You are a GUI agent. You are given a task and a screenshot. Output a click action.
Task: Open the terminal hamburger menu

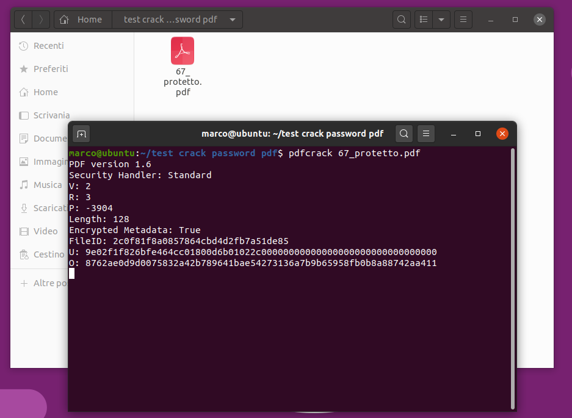tap(425, 134)
